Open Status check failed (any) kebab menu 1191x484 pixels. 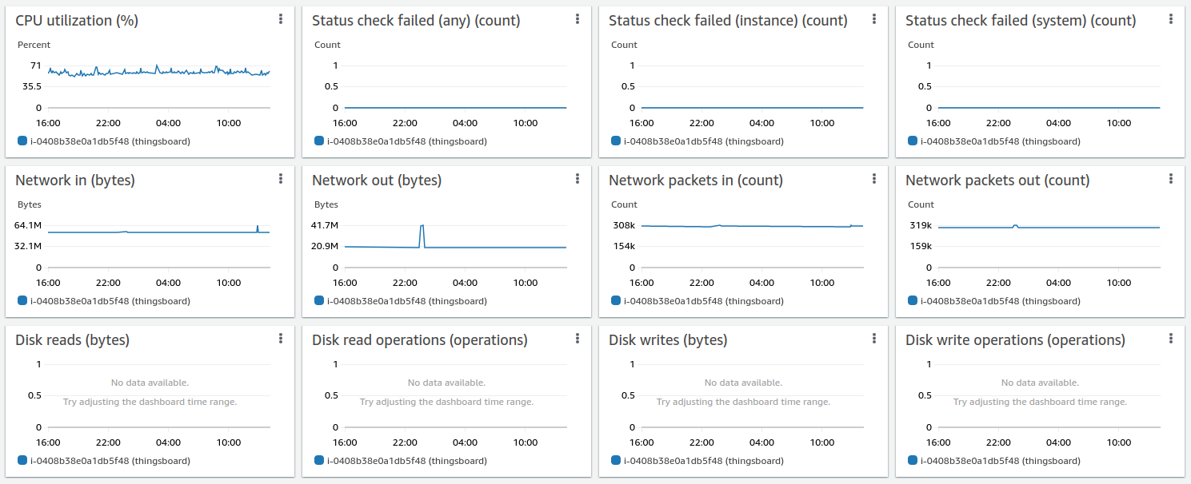[x=578, y=19]
